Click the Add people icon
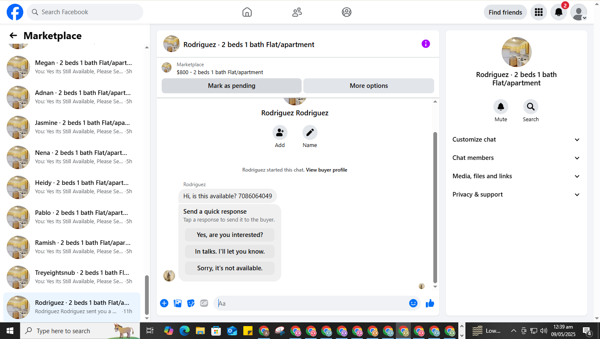The width and height of the screenshot is (600, 339). pyautogui.click(x=280, y=132)
